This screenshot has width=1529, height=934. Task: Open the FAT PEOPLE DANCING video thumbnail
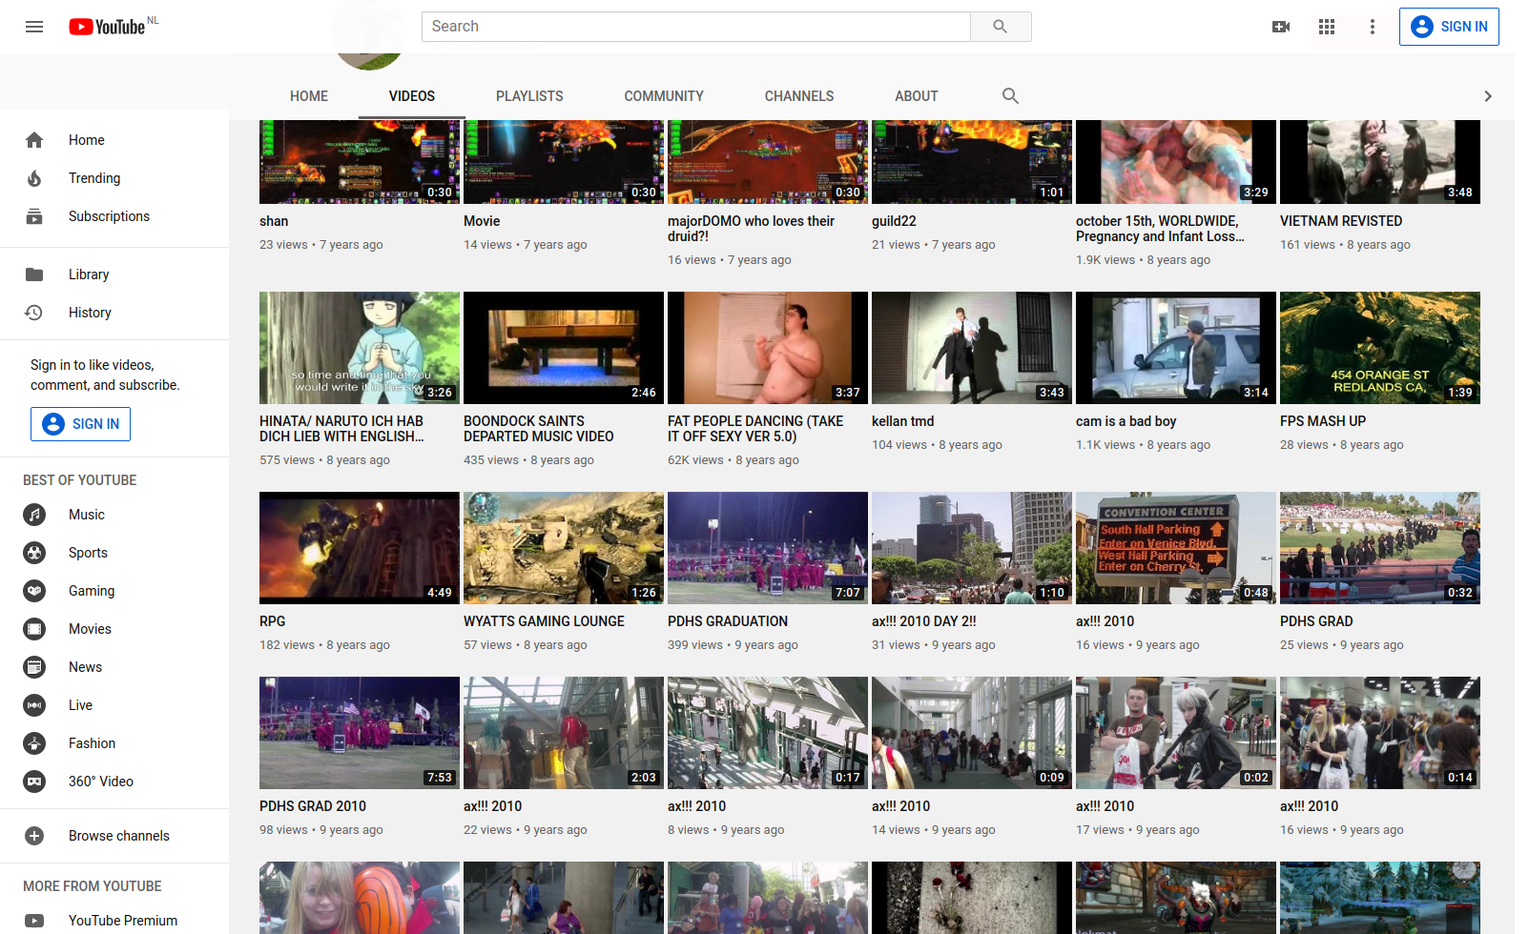(x=768, y=348)
